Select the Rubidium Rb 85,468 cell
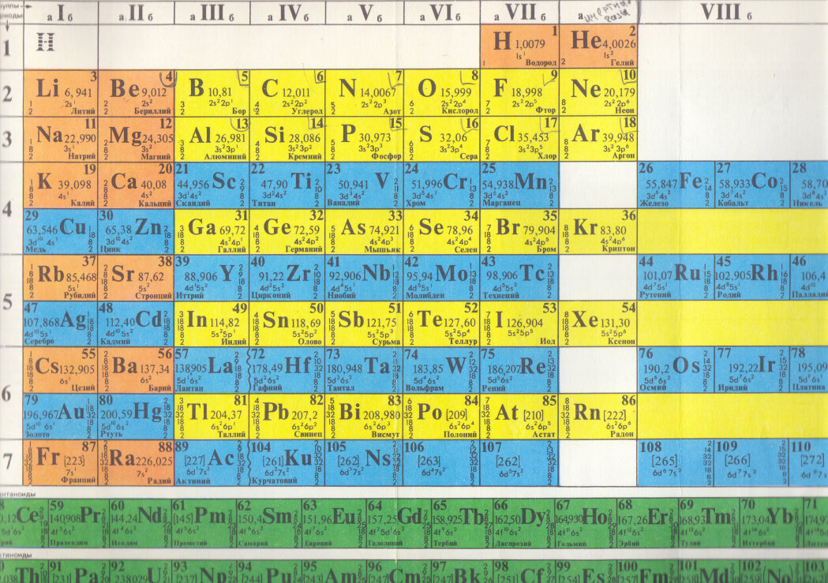This screenshot has width=828, height=583. (x=61, y=278)
